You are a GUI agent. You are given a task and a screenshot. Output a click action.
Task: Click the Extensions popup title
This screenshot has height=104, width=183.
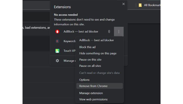coord(62,7)
